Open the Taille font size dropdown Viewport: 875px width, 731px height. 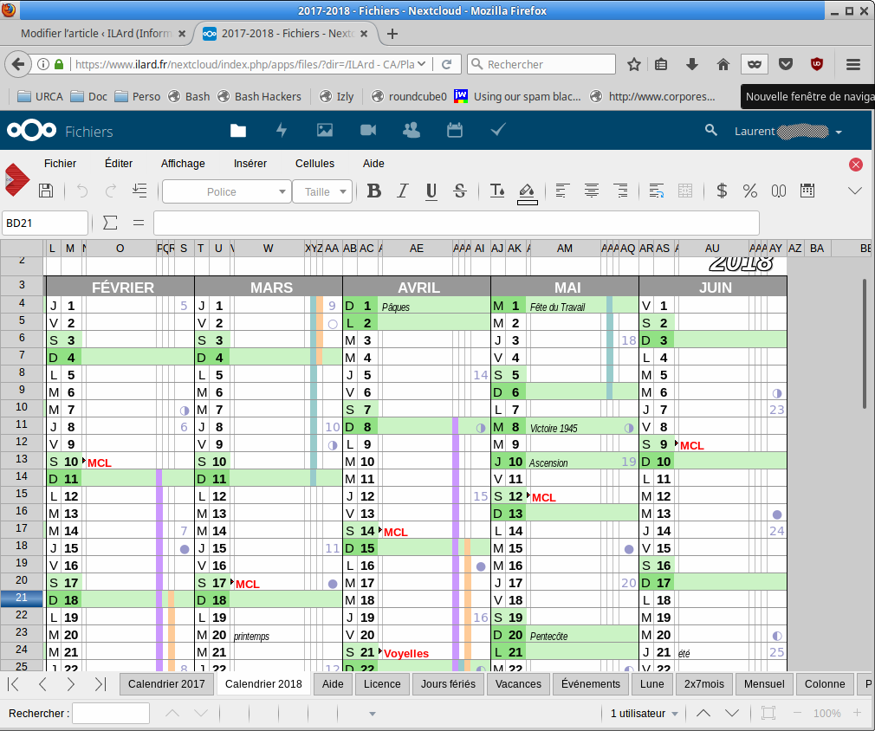point(322,191)
